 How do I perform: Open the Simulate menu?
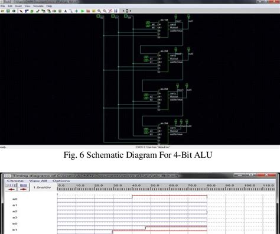(38, 6)
